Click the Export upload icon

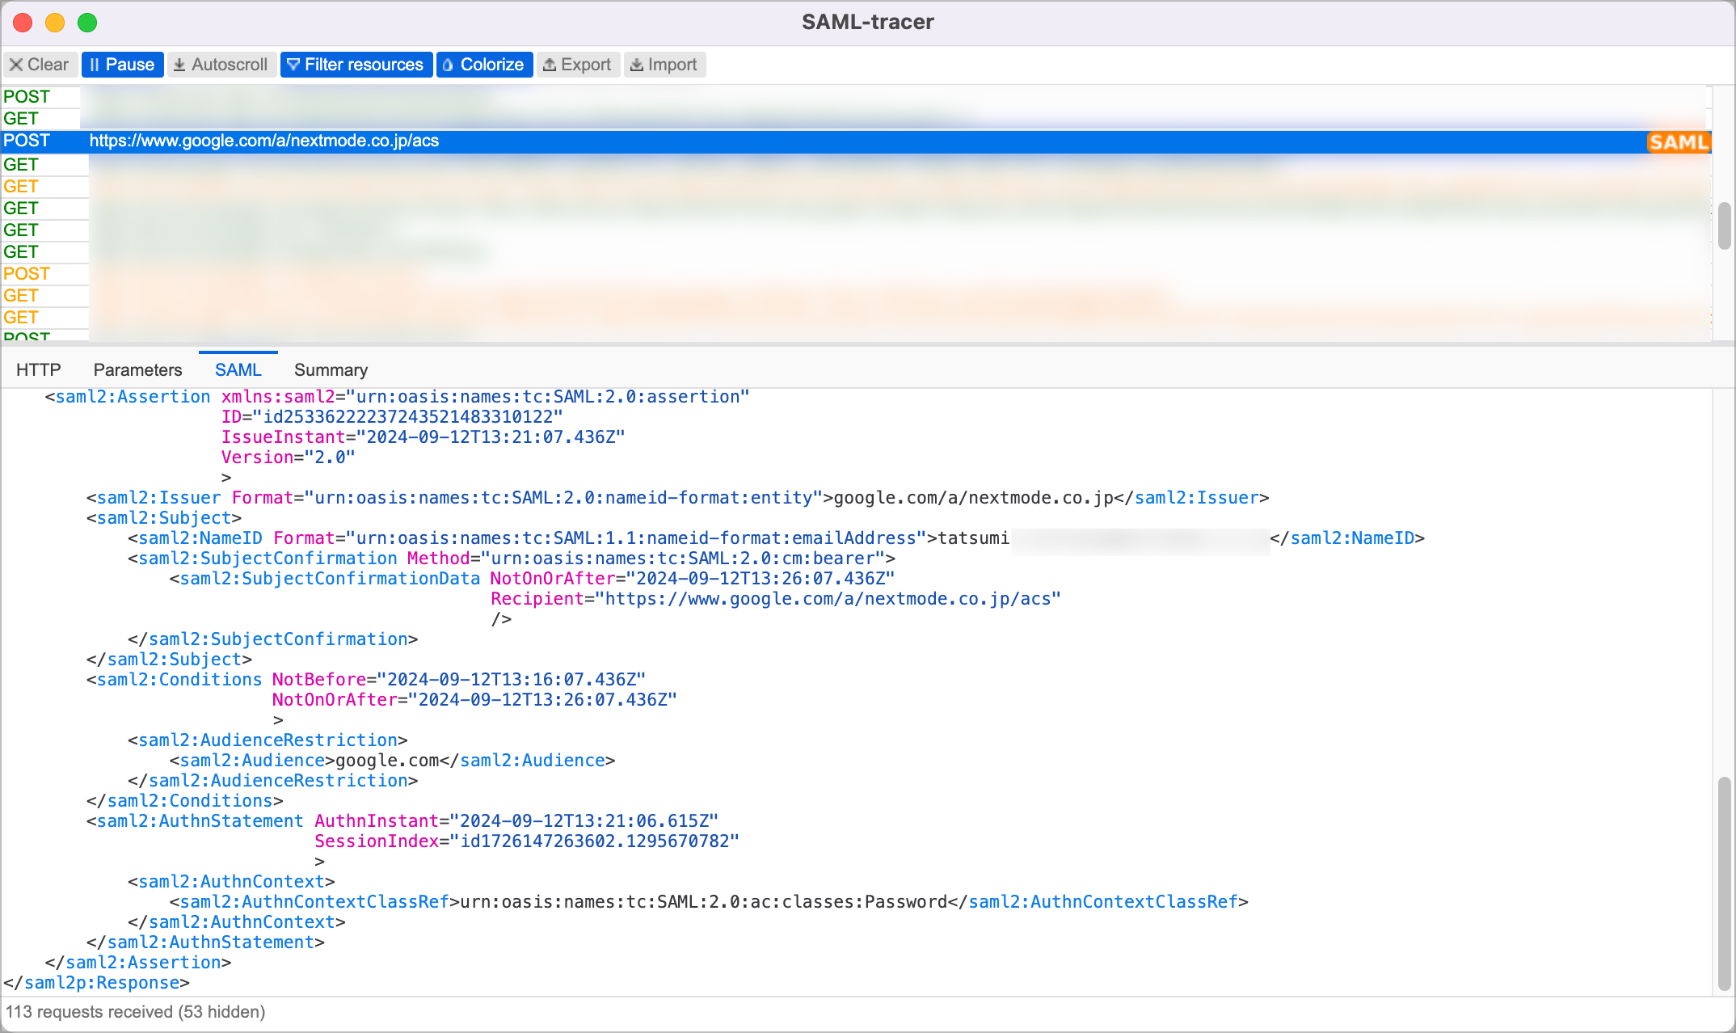click(x=551, y=64)
